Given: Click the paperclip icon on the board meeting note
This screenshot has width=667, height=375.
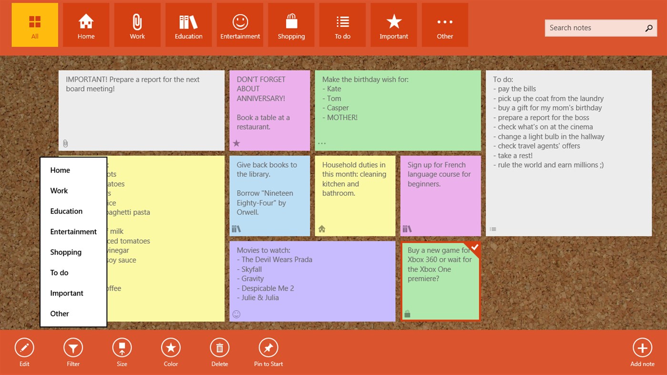Looking at the screenshot, I should (x=65, y=143).
